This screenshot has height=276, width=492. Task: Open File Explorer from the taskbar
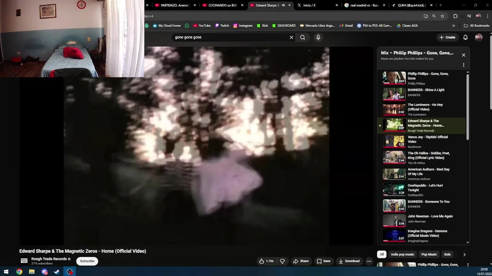tap(32, 272)
